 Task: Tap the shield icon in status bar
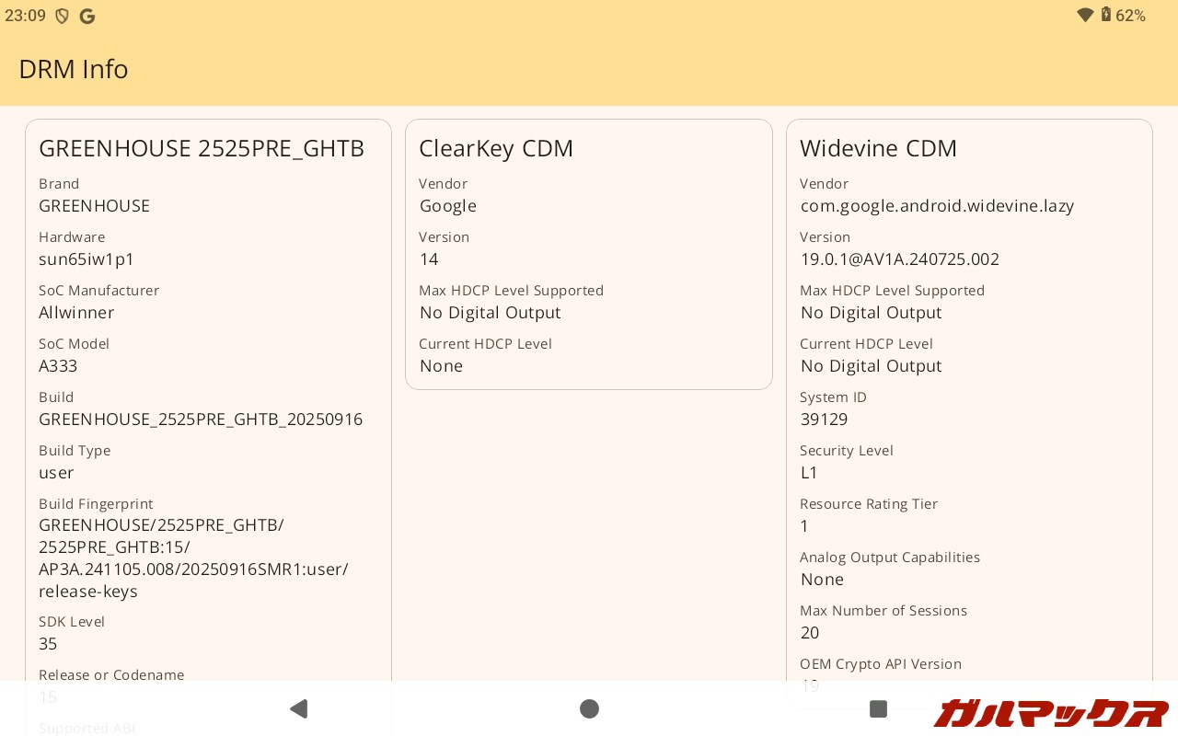click(63, 16)
